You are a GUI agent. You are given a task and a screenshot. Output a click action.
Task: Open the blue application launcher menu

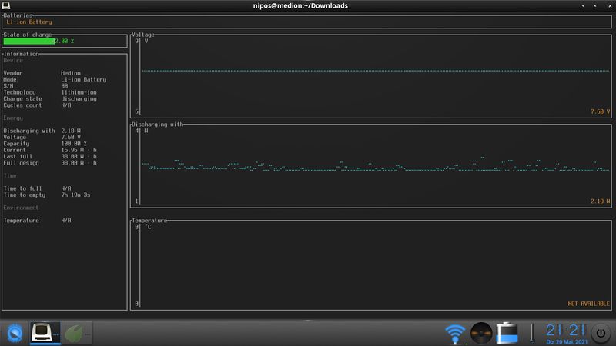point(15,334)
